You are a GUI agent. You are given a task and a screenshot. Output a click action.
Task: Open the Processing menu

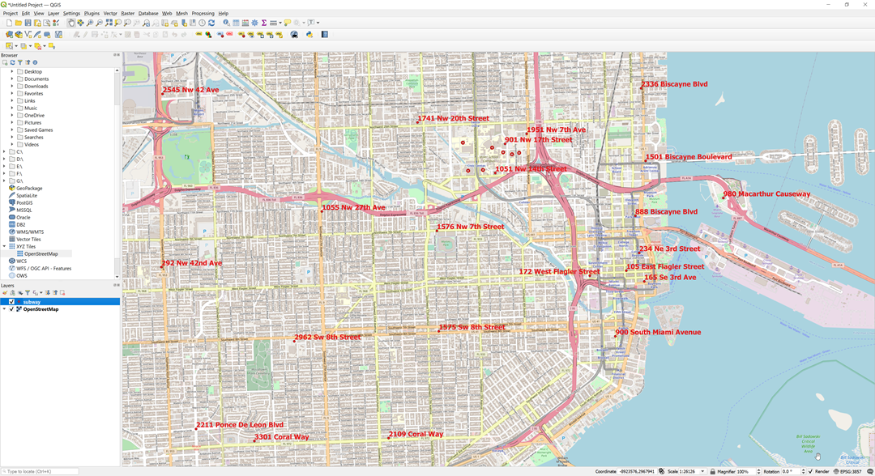click(x=203, y=14)
